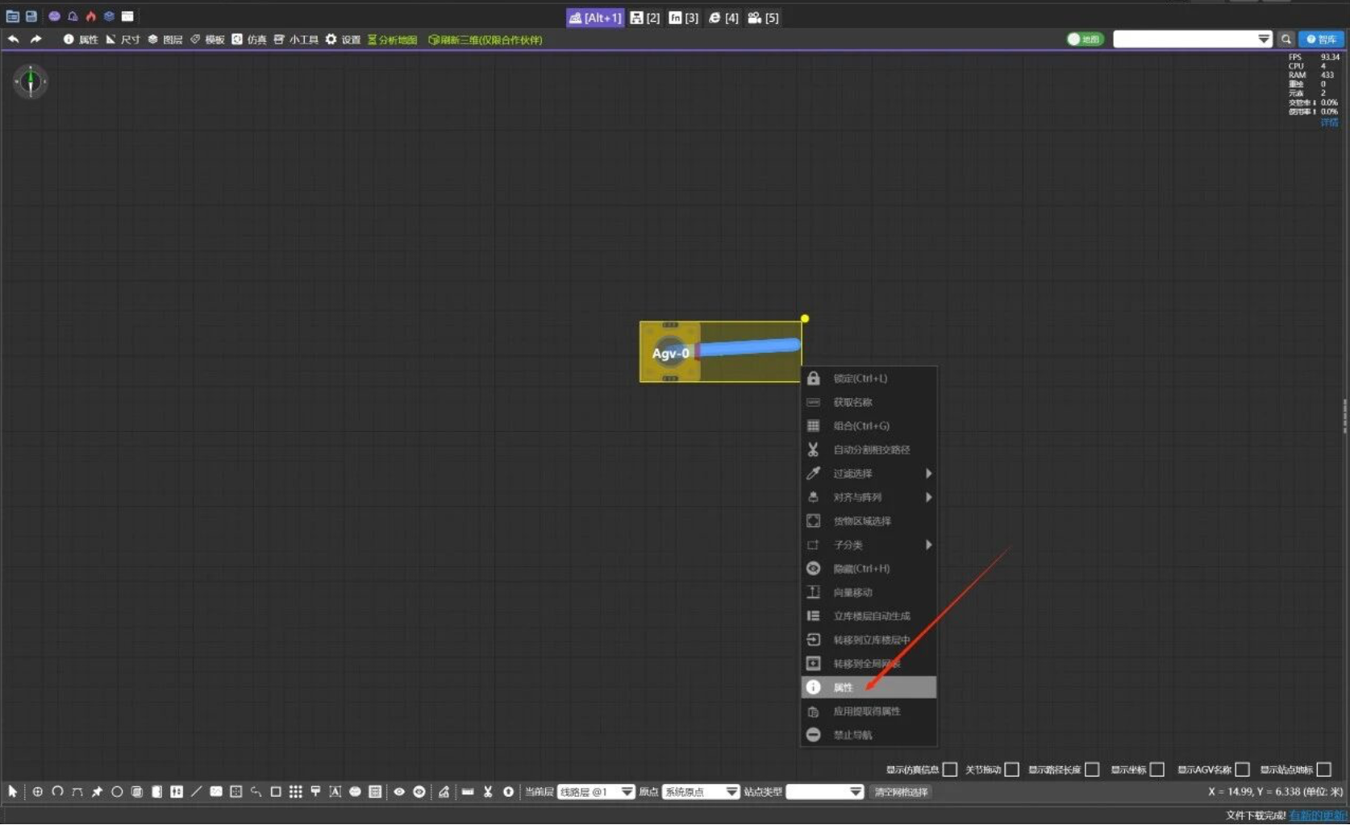This screenshot has width=1350, height=825.
Task: Select the line drawing tool in bottom toolbar
Action: coord(196,792)
